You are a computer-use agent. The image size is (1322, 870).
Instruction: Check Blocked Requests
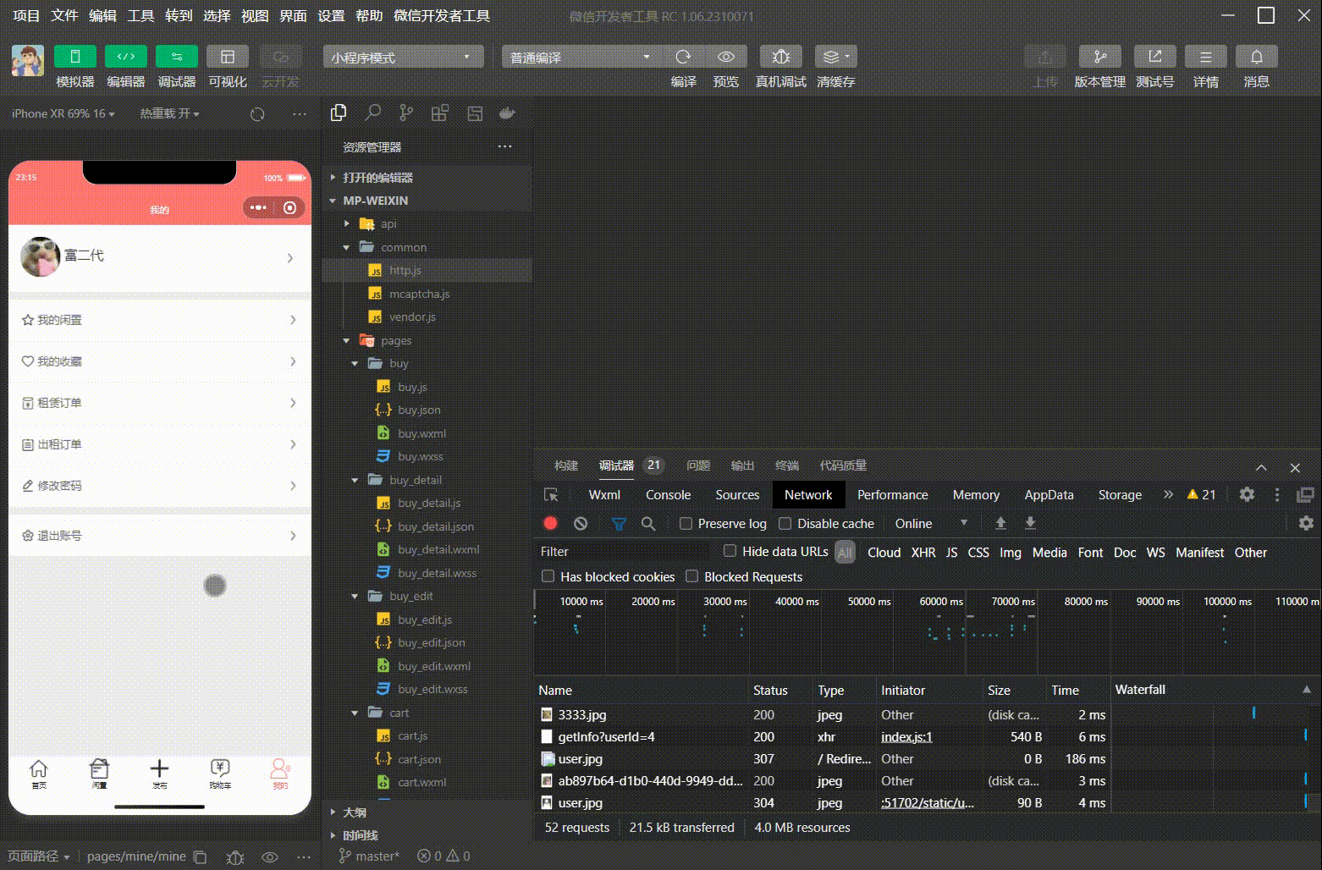coord(692,576)
